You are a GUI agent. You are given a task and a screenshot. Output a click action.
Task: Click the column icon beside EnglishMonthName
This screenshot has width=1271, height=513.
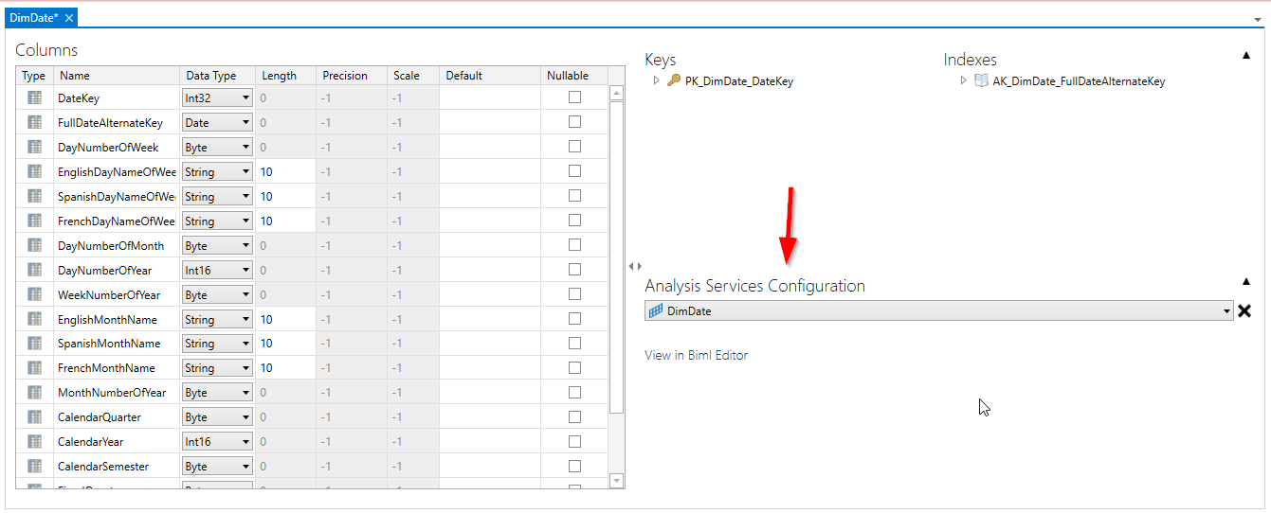click(x=34, y=319)
